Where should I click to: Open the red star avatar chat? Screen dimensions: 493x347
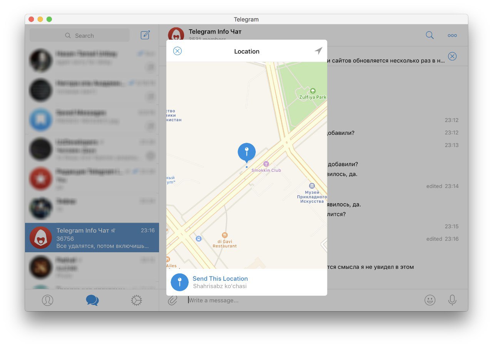tap(40, 179)
